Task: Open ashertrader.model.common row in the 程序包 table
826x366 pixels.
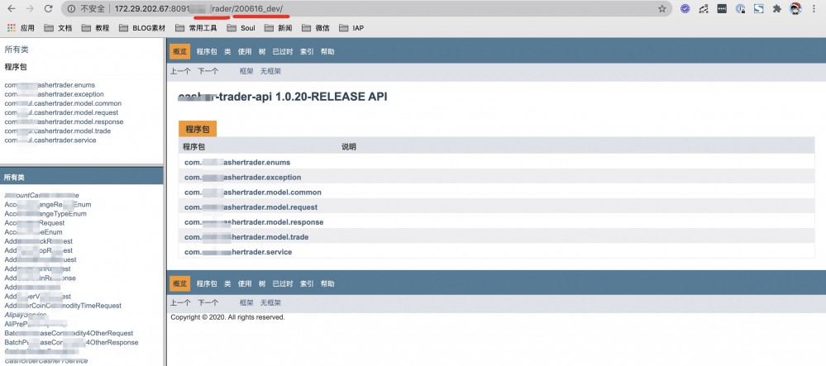Action: (x=253, y=193)
